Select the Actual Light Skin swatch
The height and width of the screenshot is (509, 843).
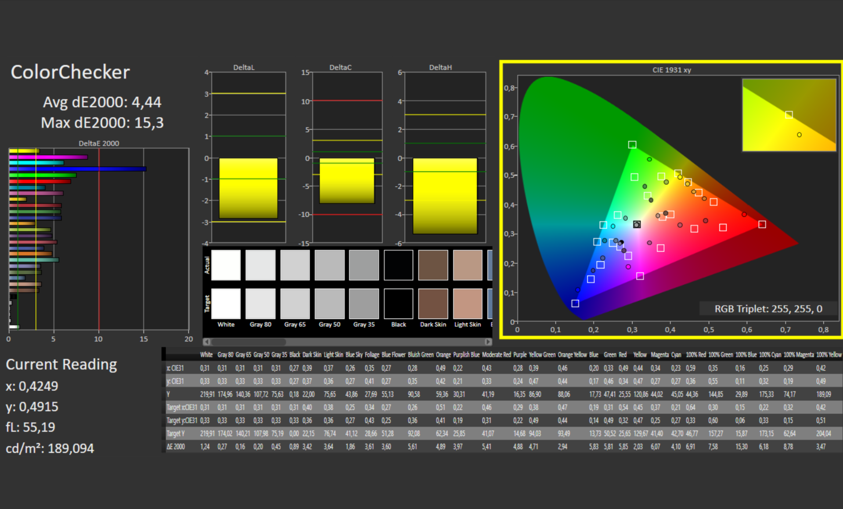pos(468,265)
